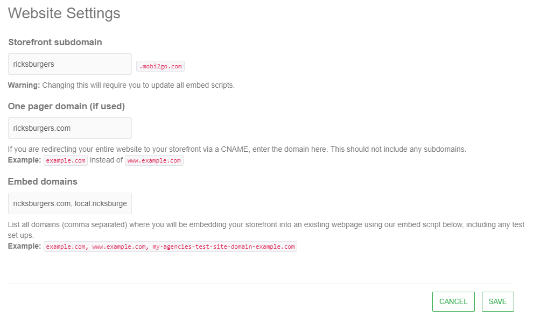The width and height of the screenshot is (533, 324).
Task: Click the 'instead of' text between examples
Action: pos(107,160)
